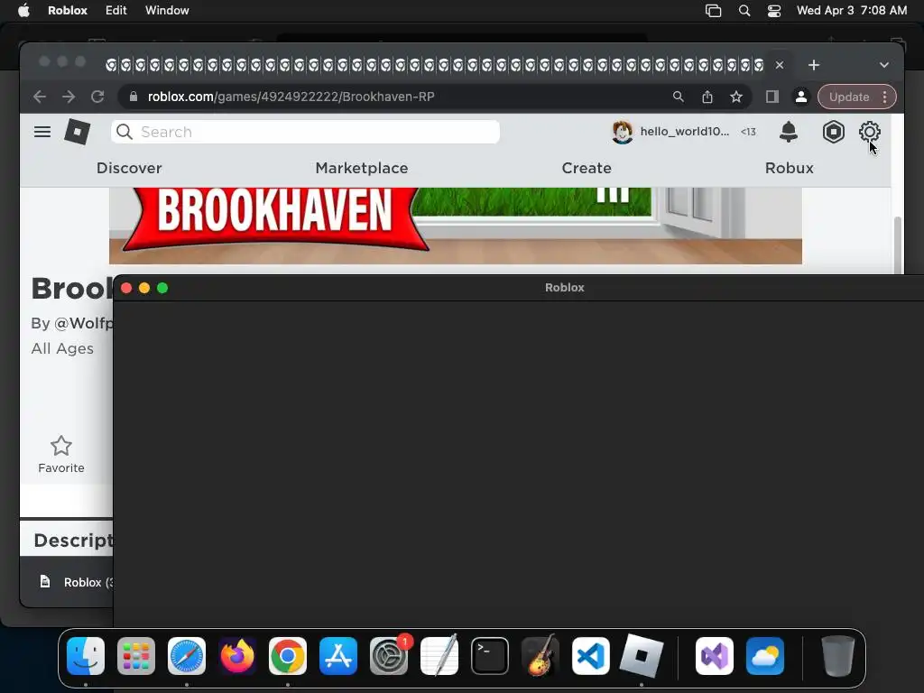
Task: Open the Chrome profile icon
Action: (x=801, y=97)
